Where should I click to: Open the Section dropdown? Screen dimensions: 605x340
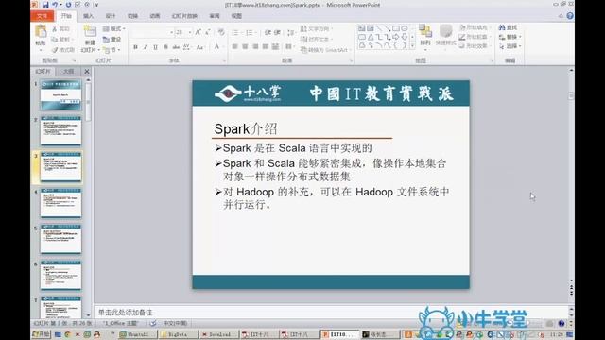[112, 50]
